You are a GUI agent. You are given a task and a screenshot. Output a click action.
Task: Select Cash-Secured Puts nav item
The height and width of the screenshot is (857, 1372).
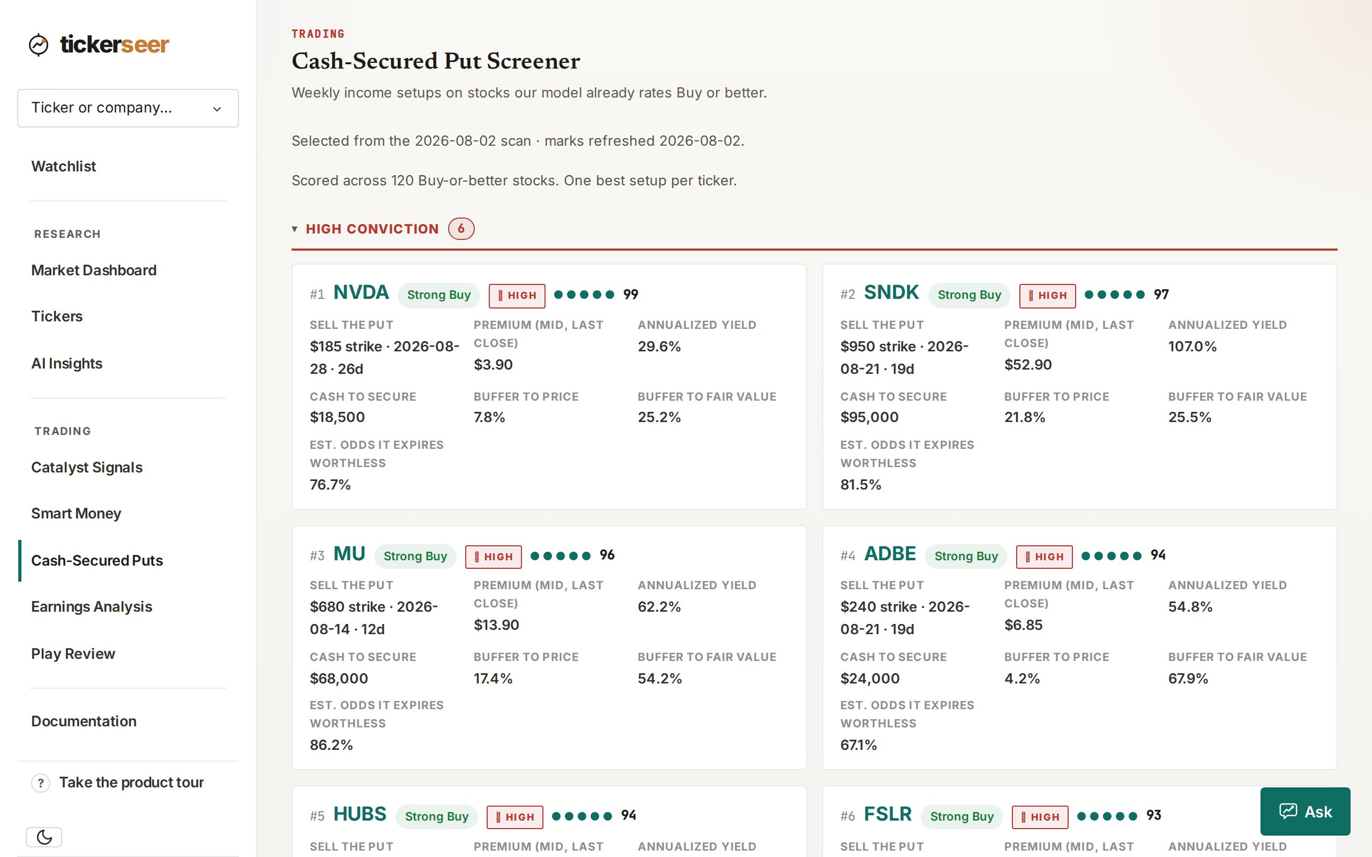click(97, 561)
